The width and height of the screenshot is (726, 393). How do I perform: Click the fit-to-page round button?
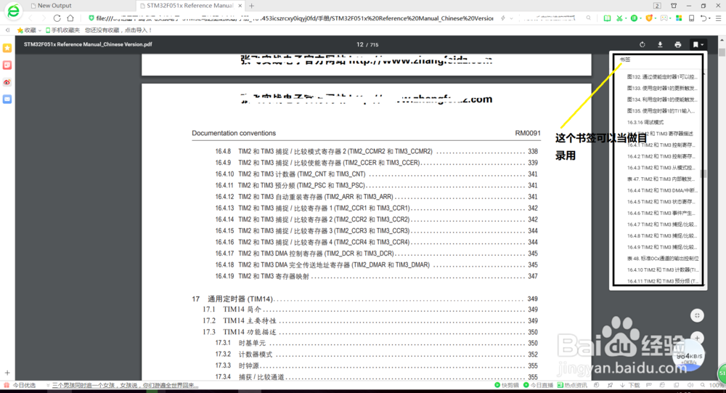[x=697, y=315]
